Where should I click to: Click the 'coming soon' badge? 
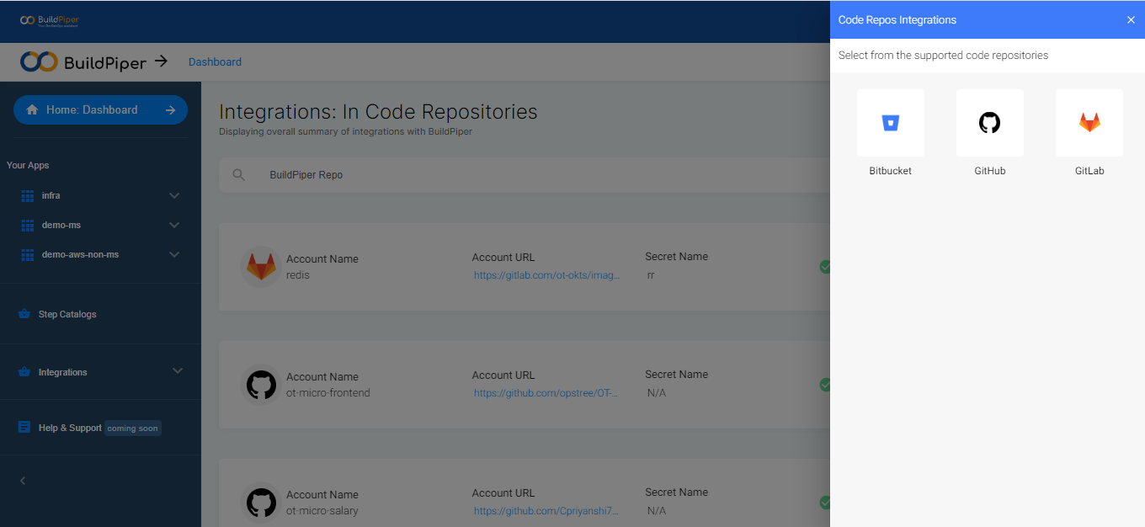pos(133,428)
